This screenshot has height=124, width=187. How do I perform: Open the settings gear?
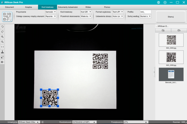pyautogui.click(x=165, y=3)
